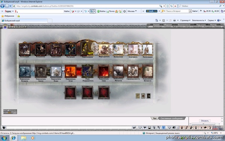Select the Повелитель Огня portrait

coord(70,71)
